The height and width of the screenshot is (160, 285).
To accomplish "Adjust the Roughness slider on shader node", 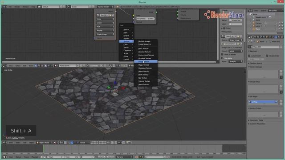I will tap(146, 19).
